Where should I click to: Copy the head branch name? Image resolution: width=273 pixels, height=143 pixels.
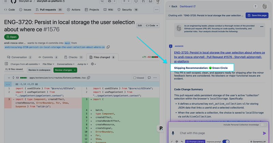coord(108,47)
